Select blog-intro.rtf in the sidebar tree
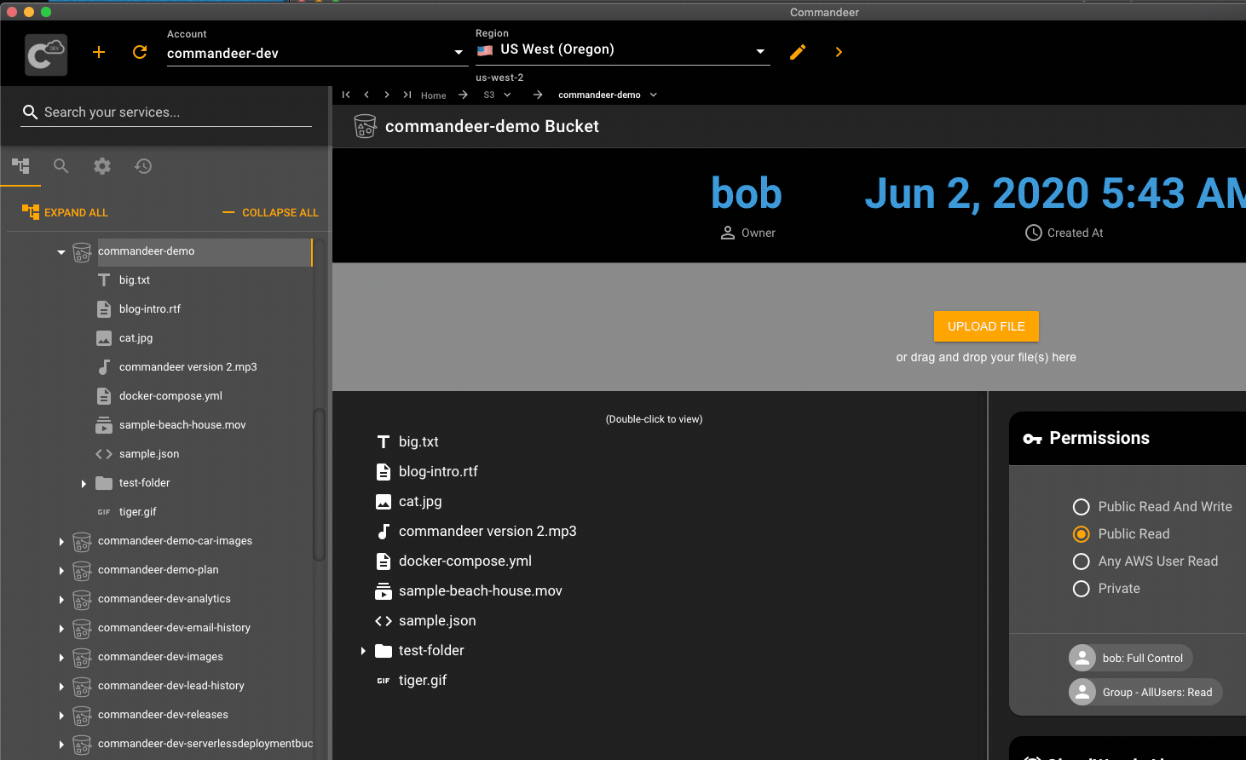This screenshot has width=1246, height=760. click(x=150, y=309)
